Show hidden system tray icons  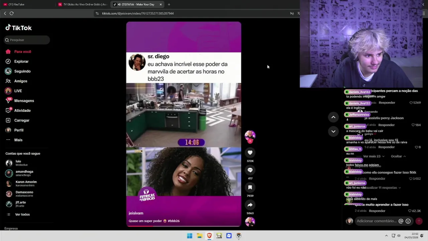[x=386, y=236]
